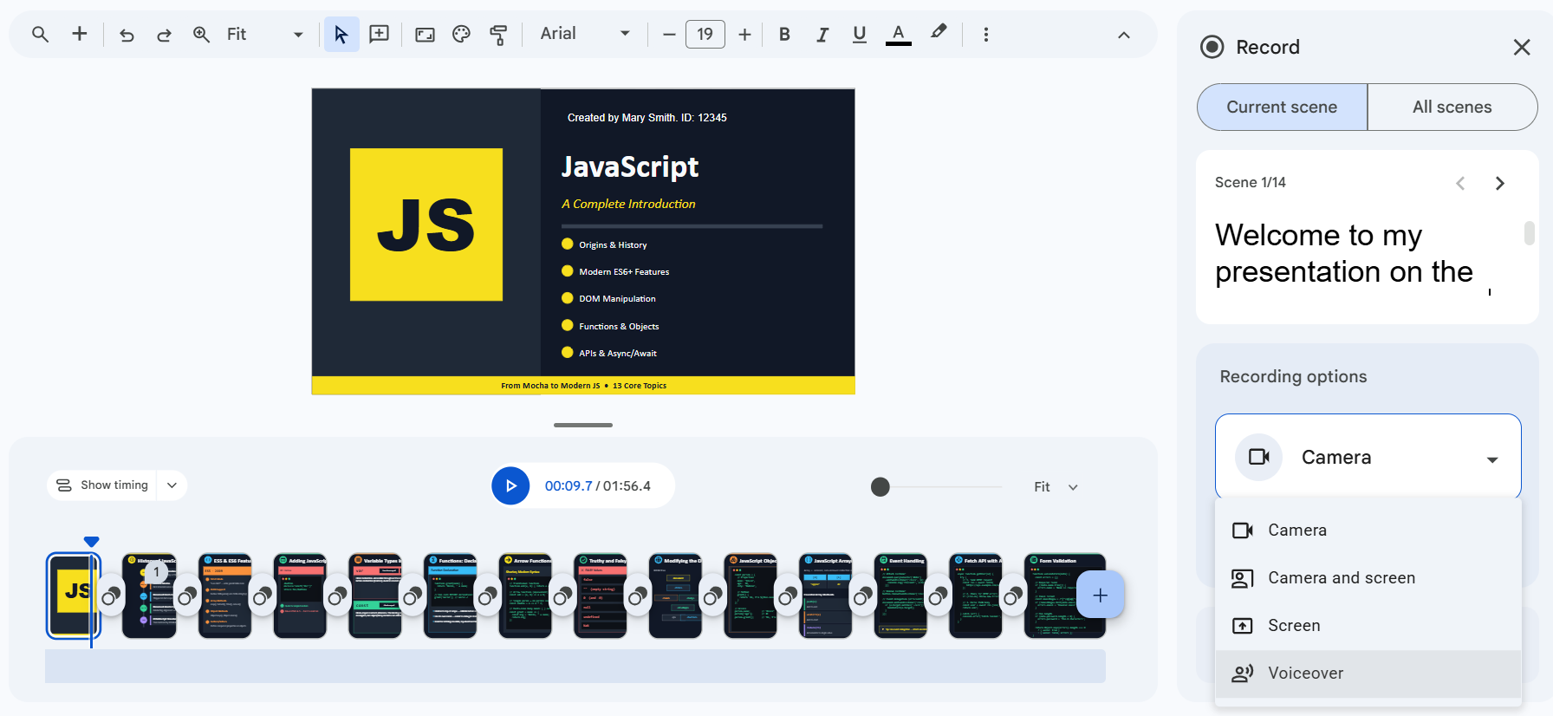Open the Show timing dropdown chevron
The image size is (1553, 716).
point(172,485)
